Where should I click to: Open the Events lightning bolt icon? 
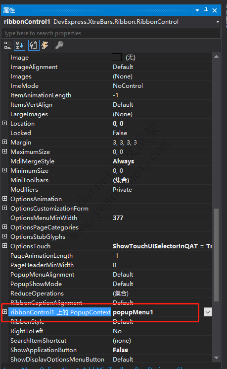45,45
